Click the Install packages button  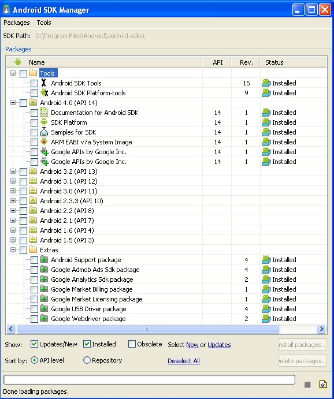(302, 345)
